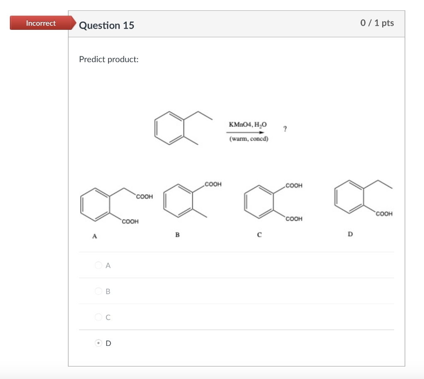Screen dimensions: 424x379
Task: Select radio button for answer A
Action: click(99, 265)
